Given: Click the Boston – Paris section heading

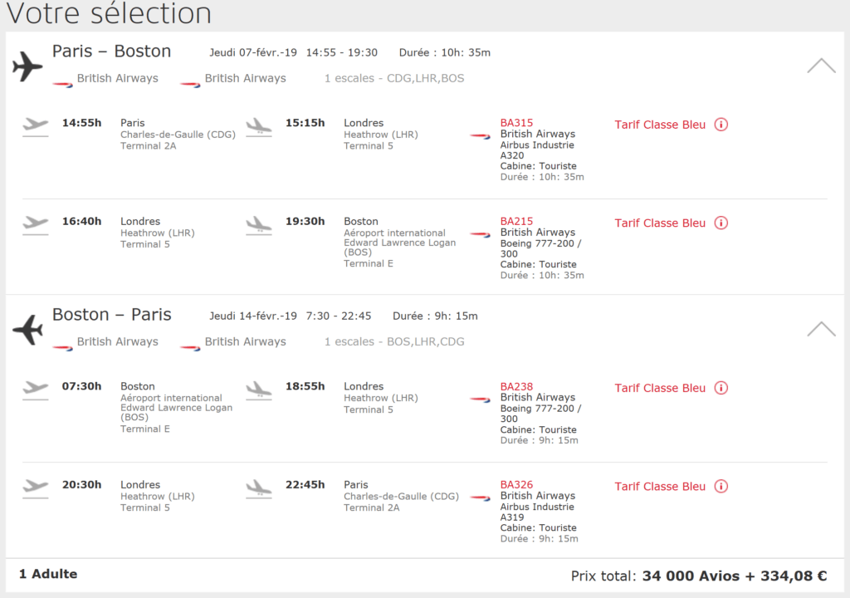Looking at the screenshot, I should (111, 315).
